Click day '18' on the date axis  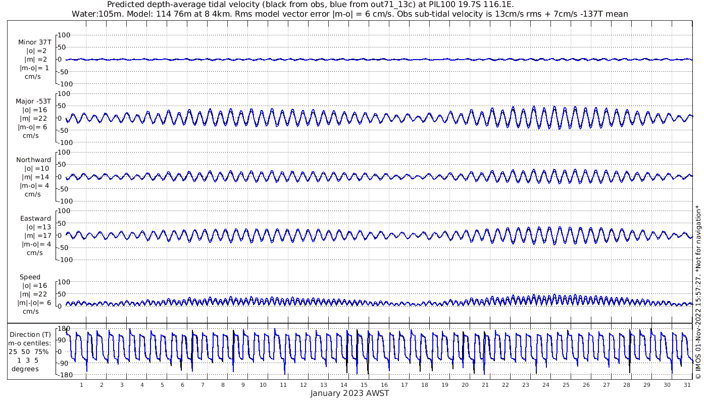(x=425, y=385)
